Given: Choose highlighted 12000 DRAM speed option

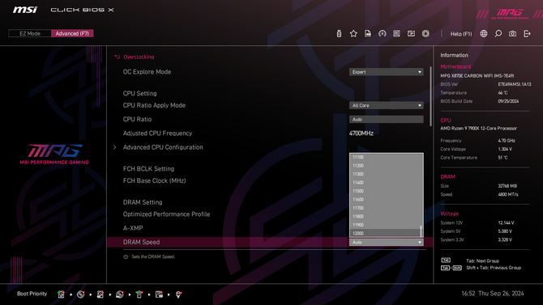Looking at the screenshot, I should coord(385,233).
